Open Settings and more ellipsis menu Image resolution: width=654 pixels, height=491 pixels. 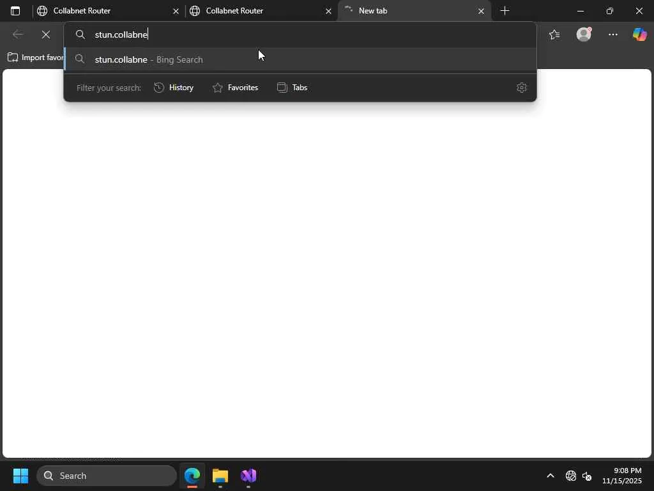tap(612, 35)
